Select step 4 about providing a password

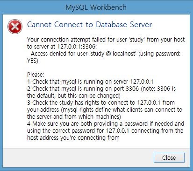click(x=106, y=124)
